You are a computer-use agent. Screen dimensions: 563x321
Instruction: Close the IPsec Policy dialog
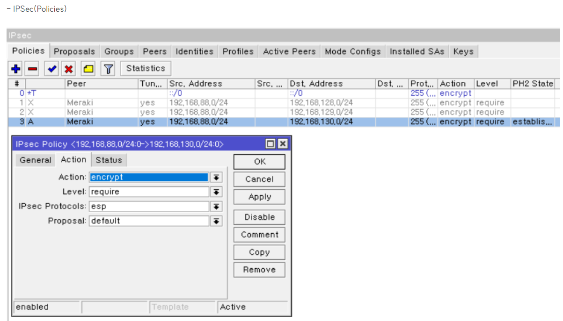coord(282,144)
